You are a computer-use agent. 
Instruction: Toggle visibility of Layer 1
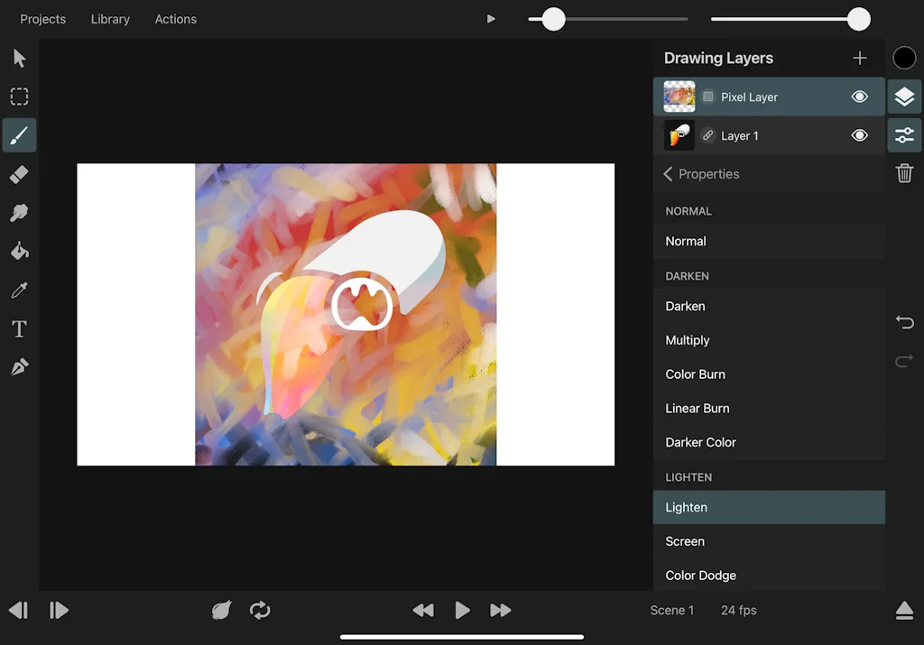coord(859,135)
